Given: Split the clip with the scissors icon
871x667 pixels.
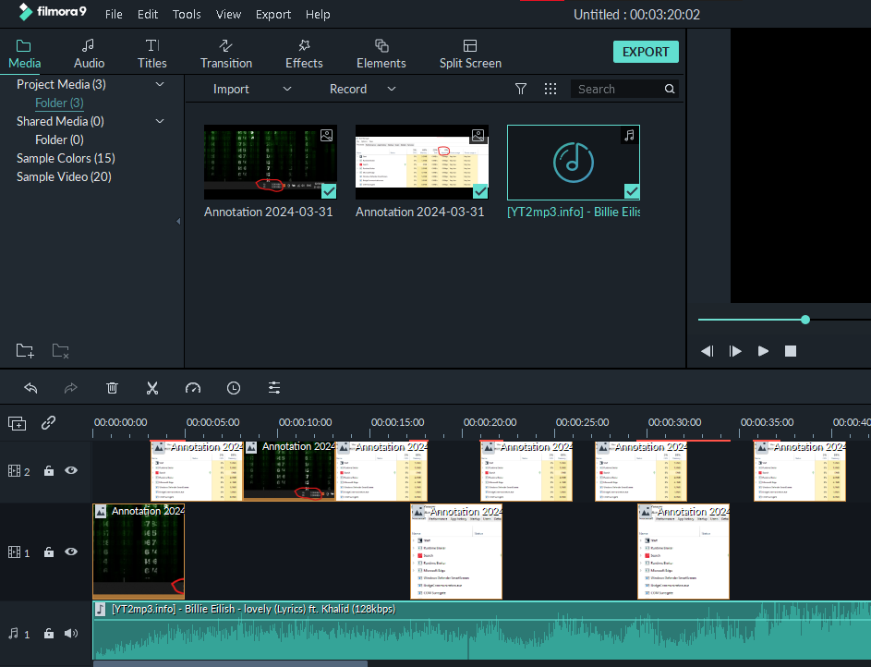Looking at the screenshot, I should pyautogui.click(x=152, y=388).
